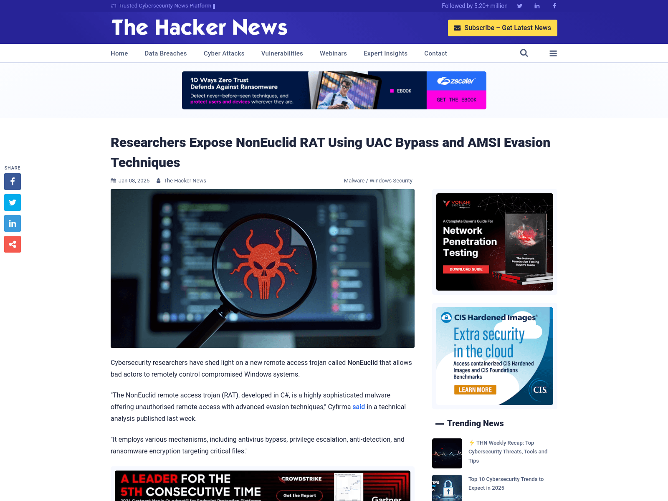668x501 pixels.
Task: Click The Hacker News logo
Action: (200, 28)
